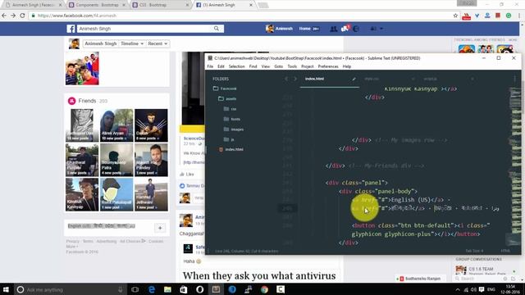This screenshot has height=295, width=525.
Task: Open File Explorer from taskbar
Action: coord(167,289)
